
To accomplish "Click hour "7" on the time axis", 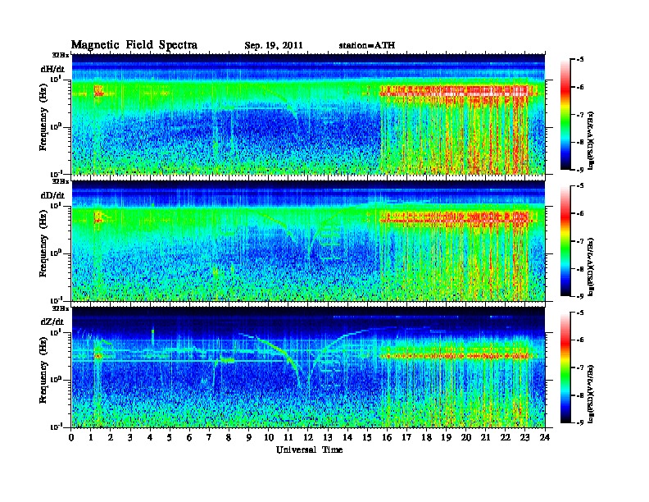I will [x=209, y=438].
